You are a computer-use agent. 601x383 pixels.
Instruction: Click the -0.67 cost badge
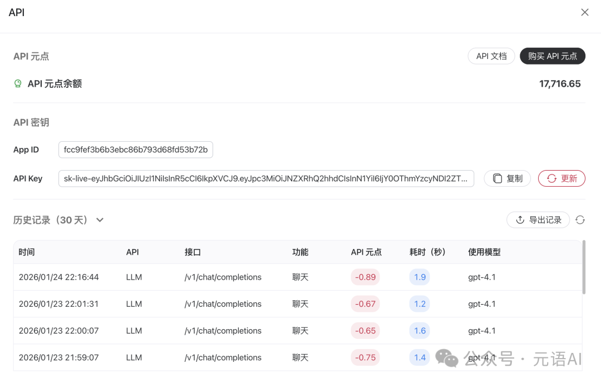pos(366,304)
